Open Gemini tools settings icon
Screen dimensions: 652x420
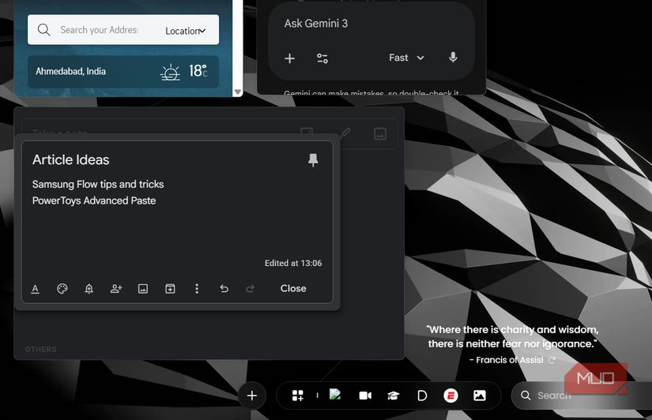tap(322, 58)
